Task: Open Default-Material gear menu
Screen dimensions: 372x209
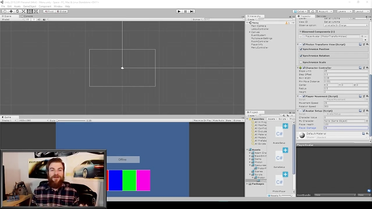Action: point(367,134)
